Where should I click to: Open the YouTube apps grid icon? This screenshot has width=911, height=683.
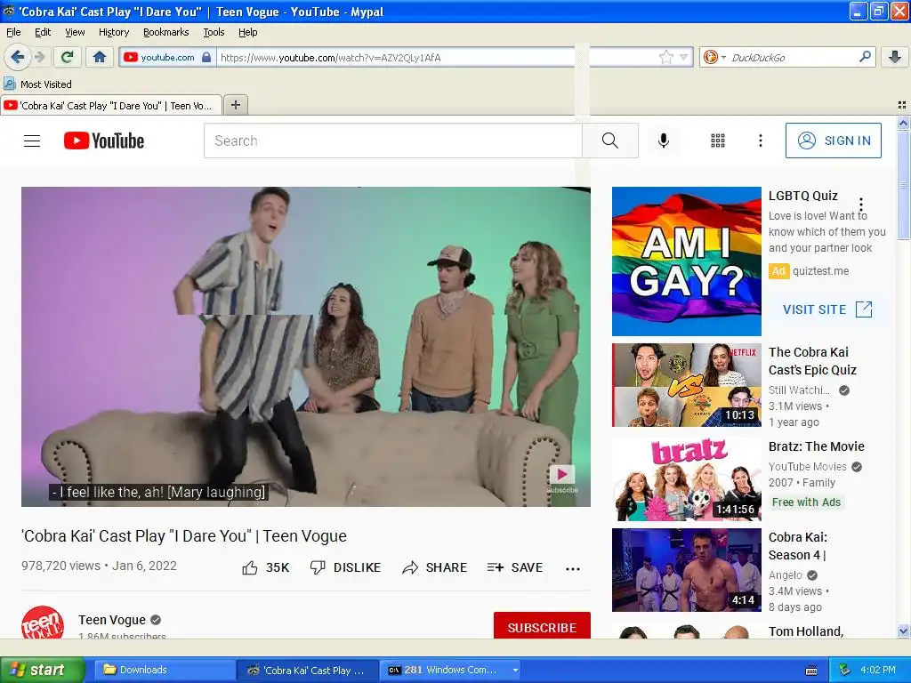click(718, 141)
